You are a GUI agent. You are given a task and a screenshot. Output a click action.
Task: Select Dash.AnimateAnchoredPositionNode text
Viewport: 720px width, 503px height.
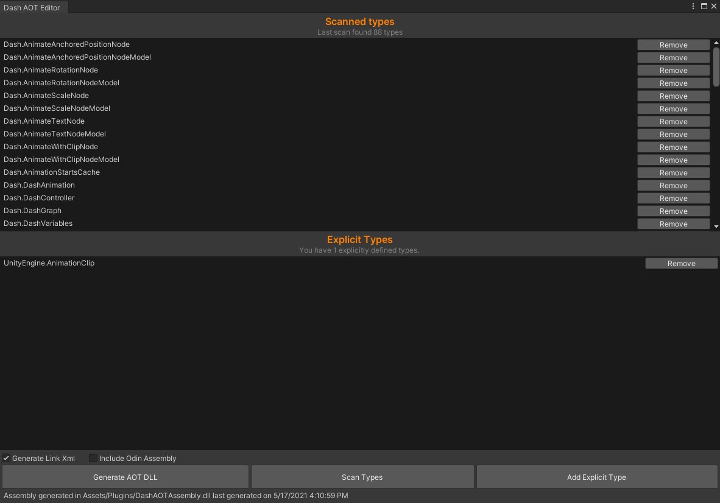click(x=66, y=44)
